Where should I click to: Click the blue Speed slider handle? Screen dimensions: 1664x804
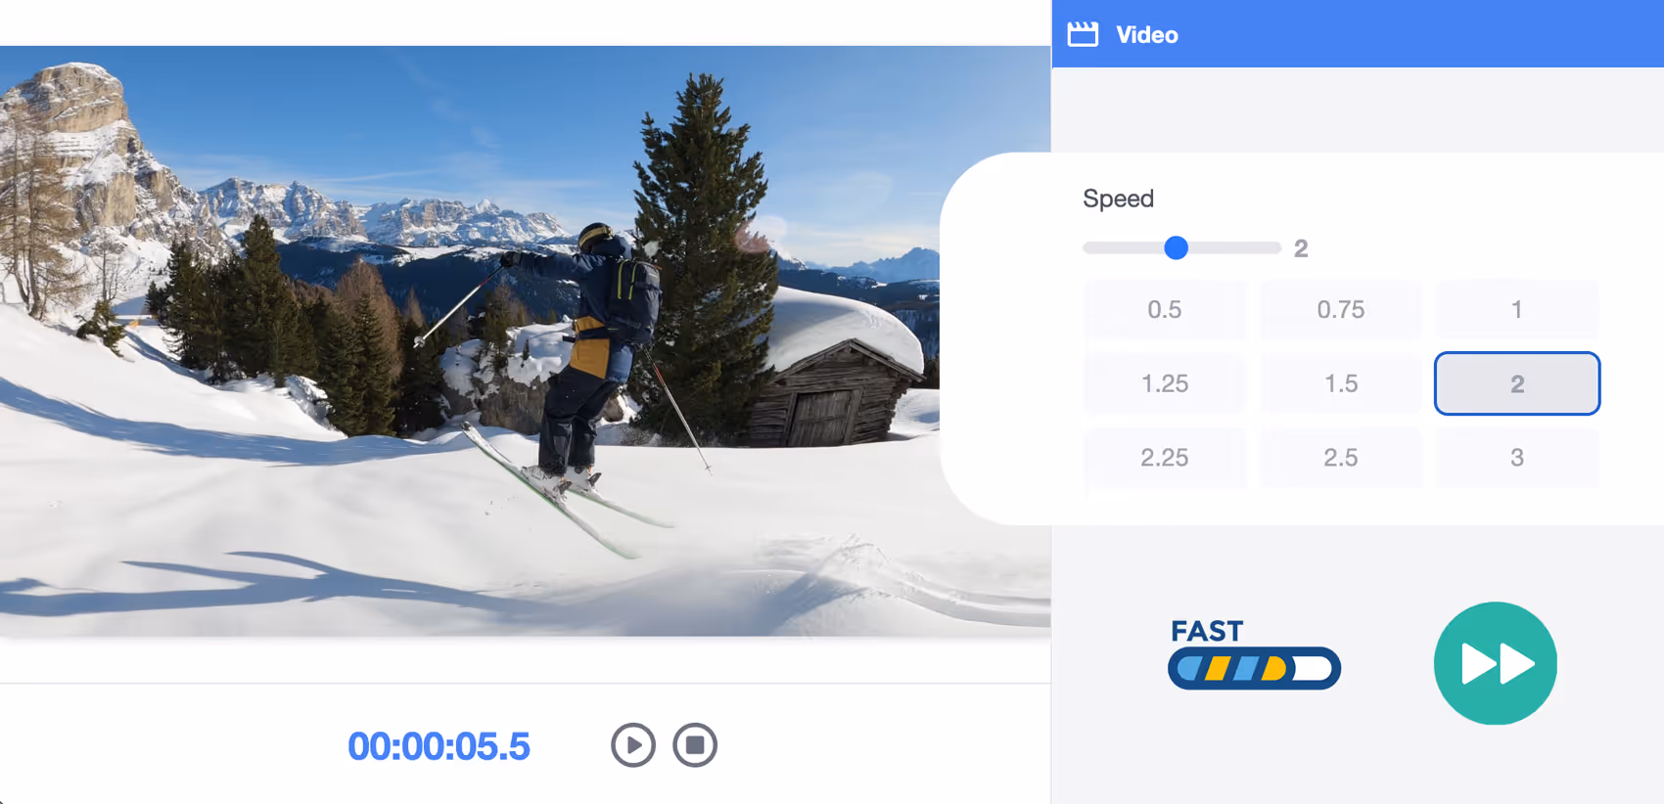click(1177, 248)
